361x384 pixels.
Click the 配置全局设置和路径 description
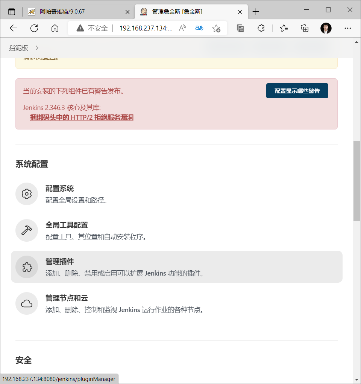(77, 200)
